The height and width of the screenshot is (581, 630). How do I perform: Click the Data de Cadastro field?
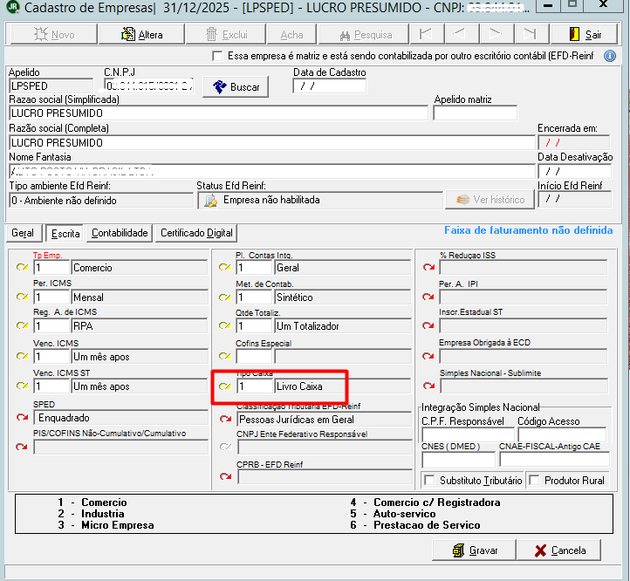pos(330,86)
